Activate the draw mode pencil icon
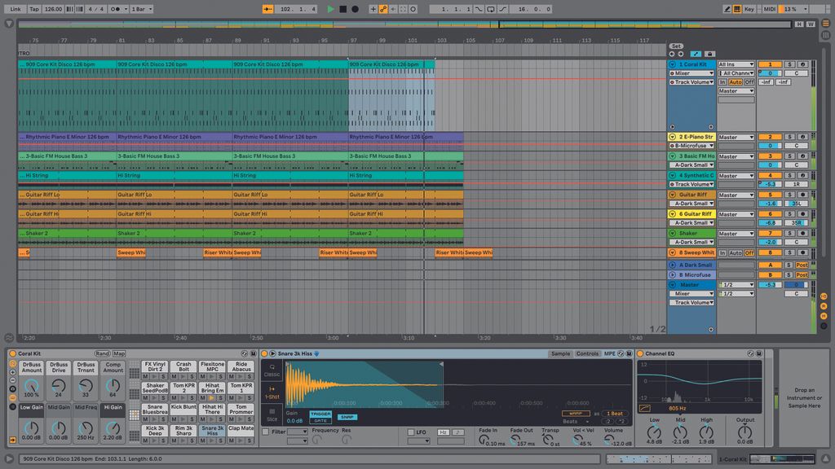This screenshot has height=469, width=835. (x=728, y=7)
